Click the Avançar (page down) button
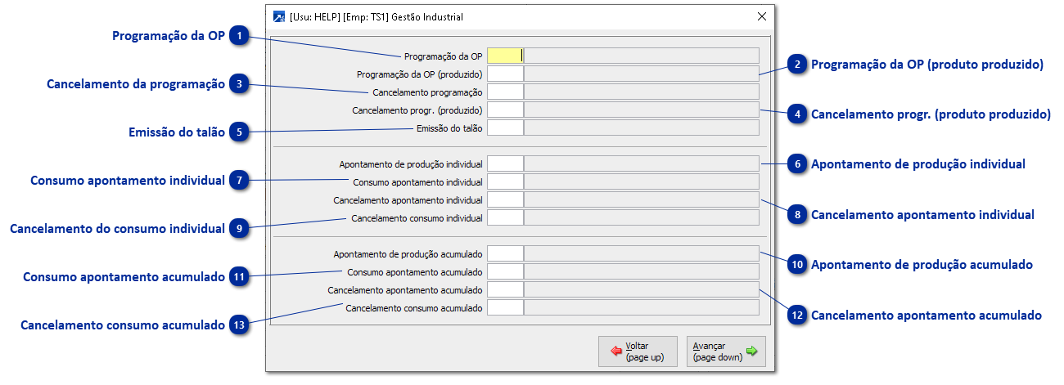 [x=725, y=351]
